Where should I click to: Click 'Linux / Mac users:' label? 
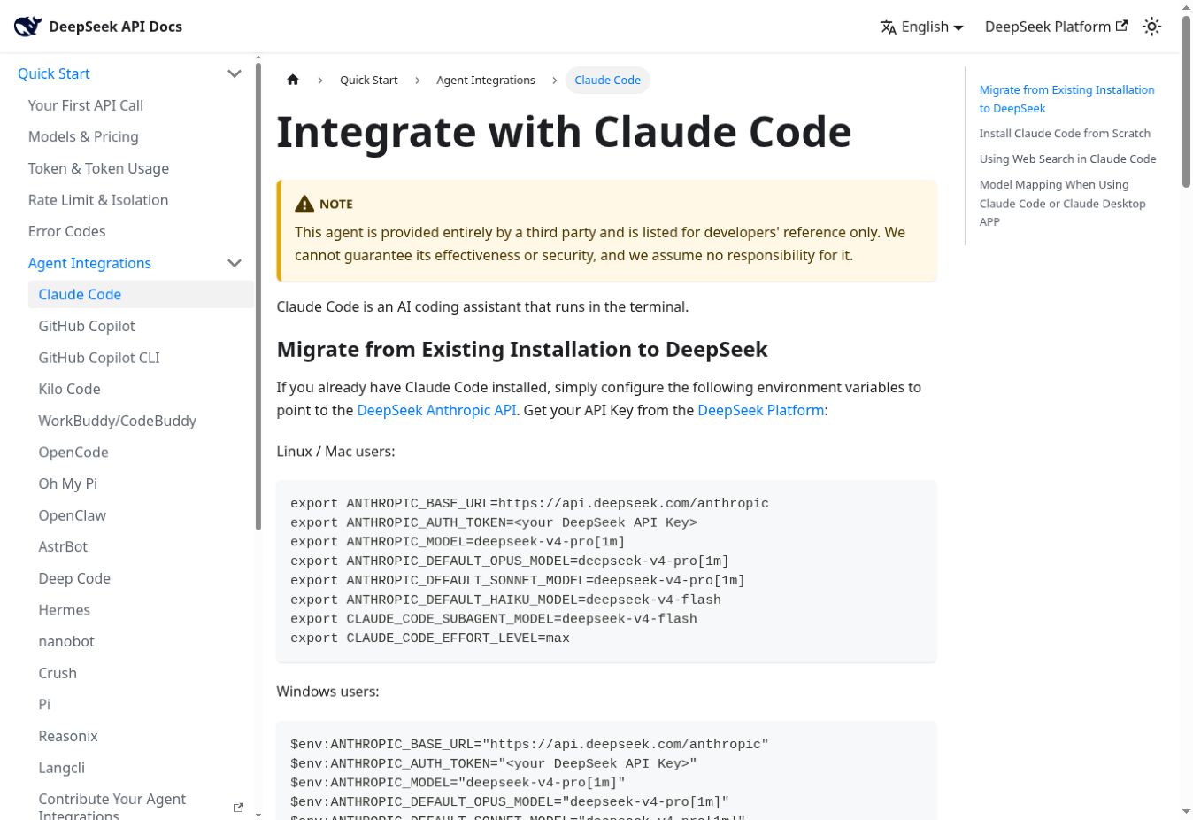tap(335, 452)
